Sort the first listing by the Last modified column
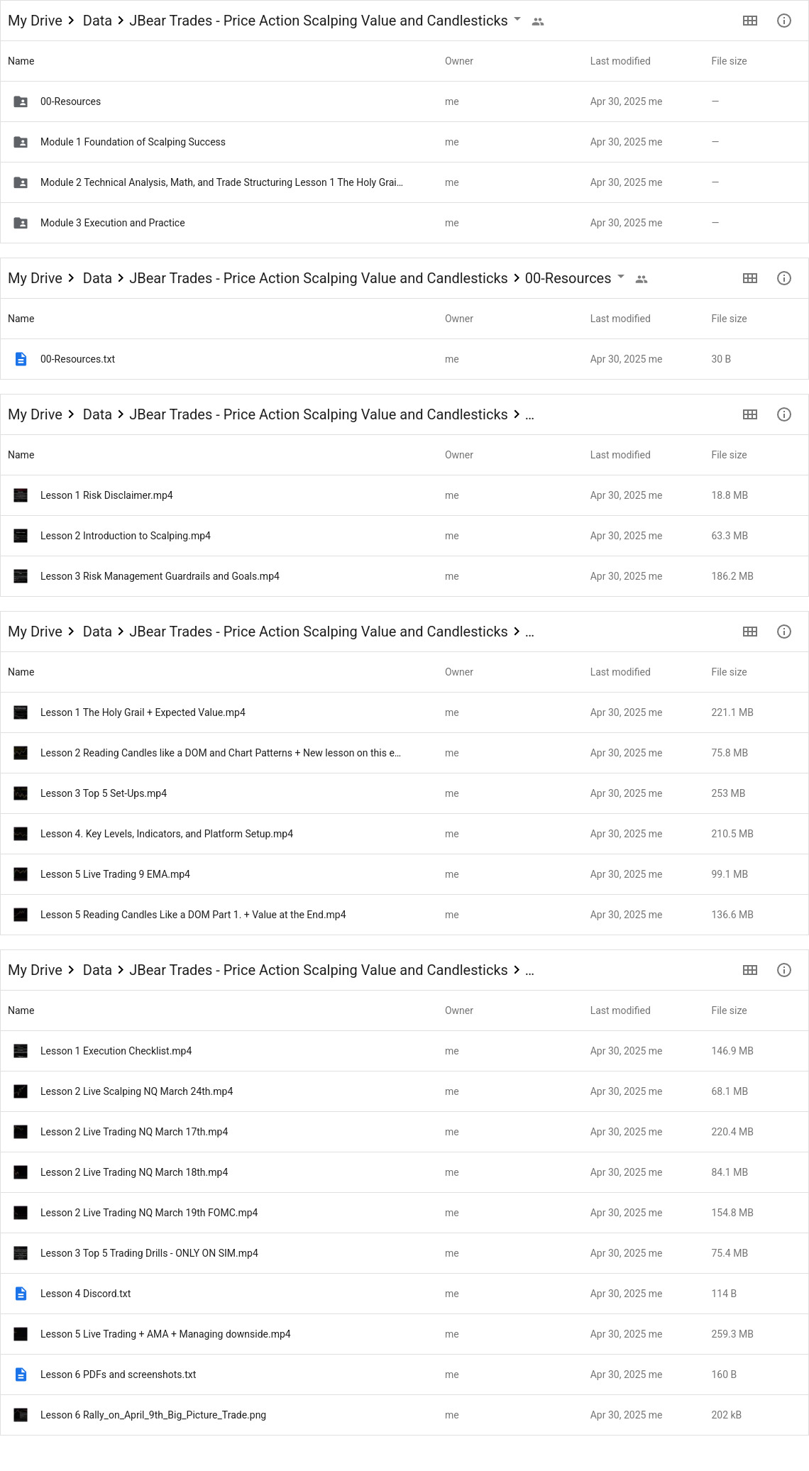The width and height of the screenshot is (809, 1471). [x=620, y=61]
